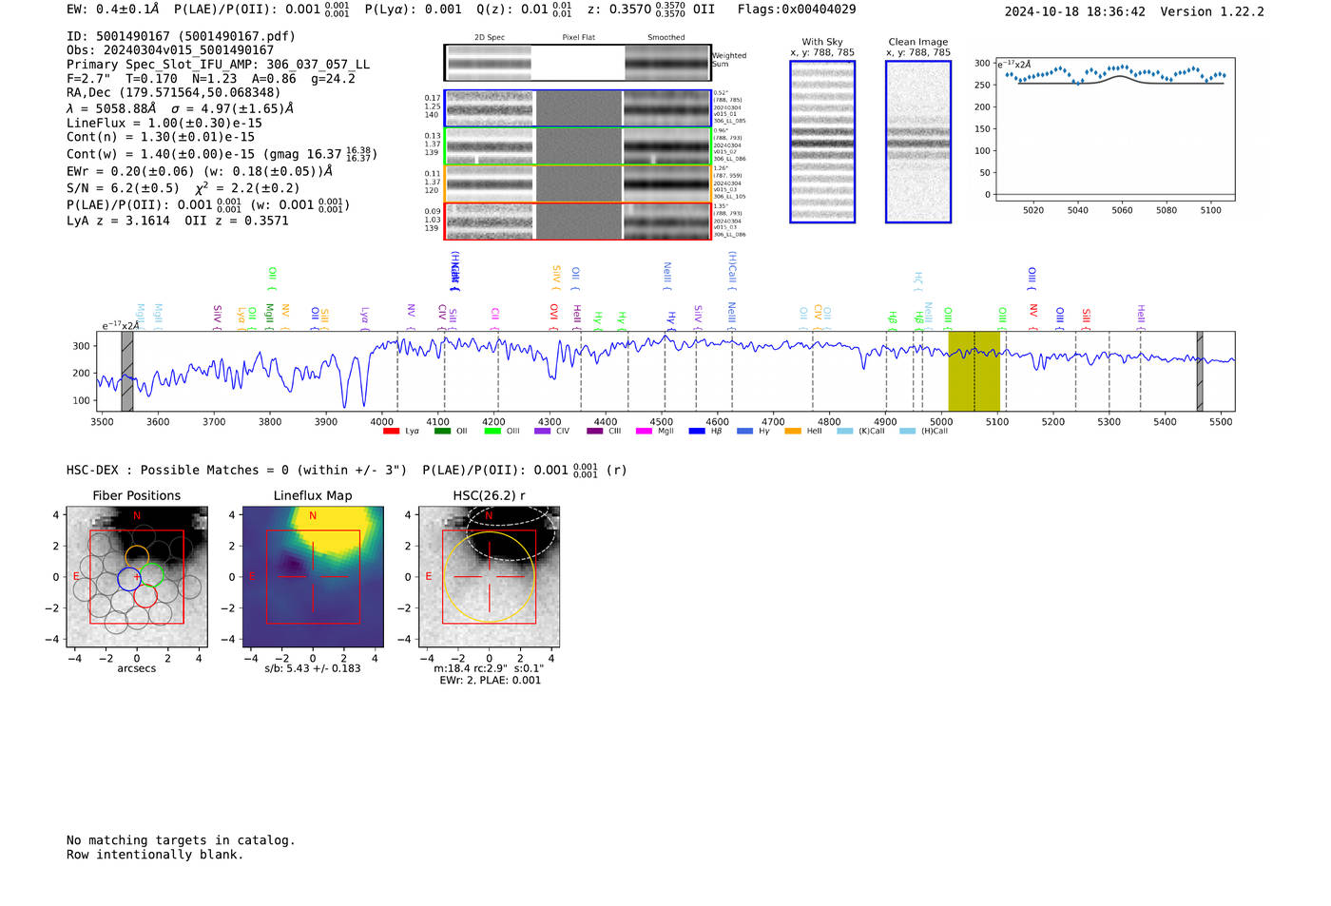Click the 2024-10-18 18:36:42 timestamp
The width and height of the screenshot is (1331, 906).
(x=1075, y=11)
